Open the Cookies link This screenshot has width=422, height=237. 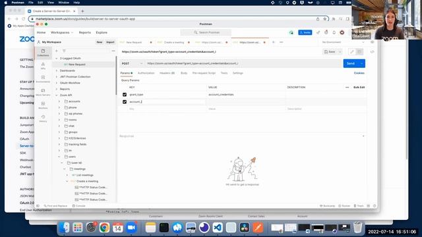[x=359, y=73]
